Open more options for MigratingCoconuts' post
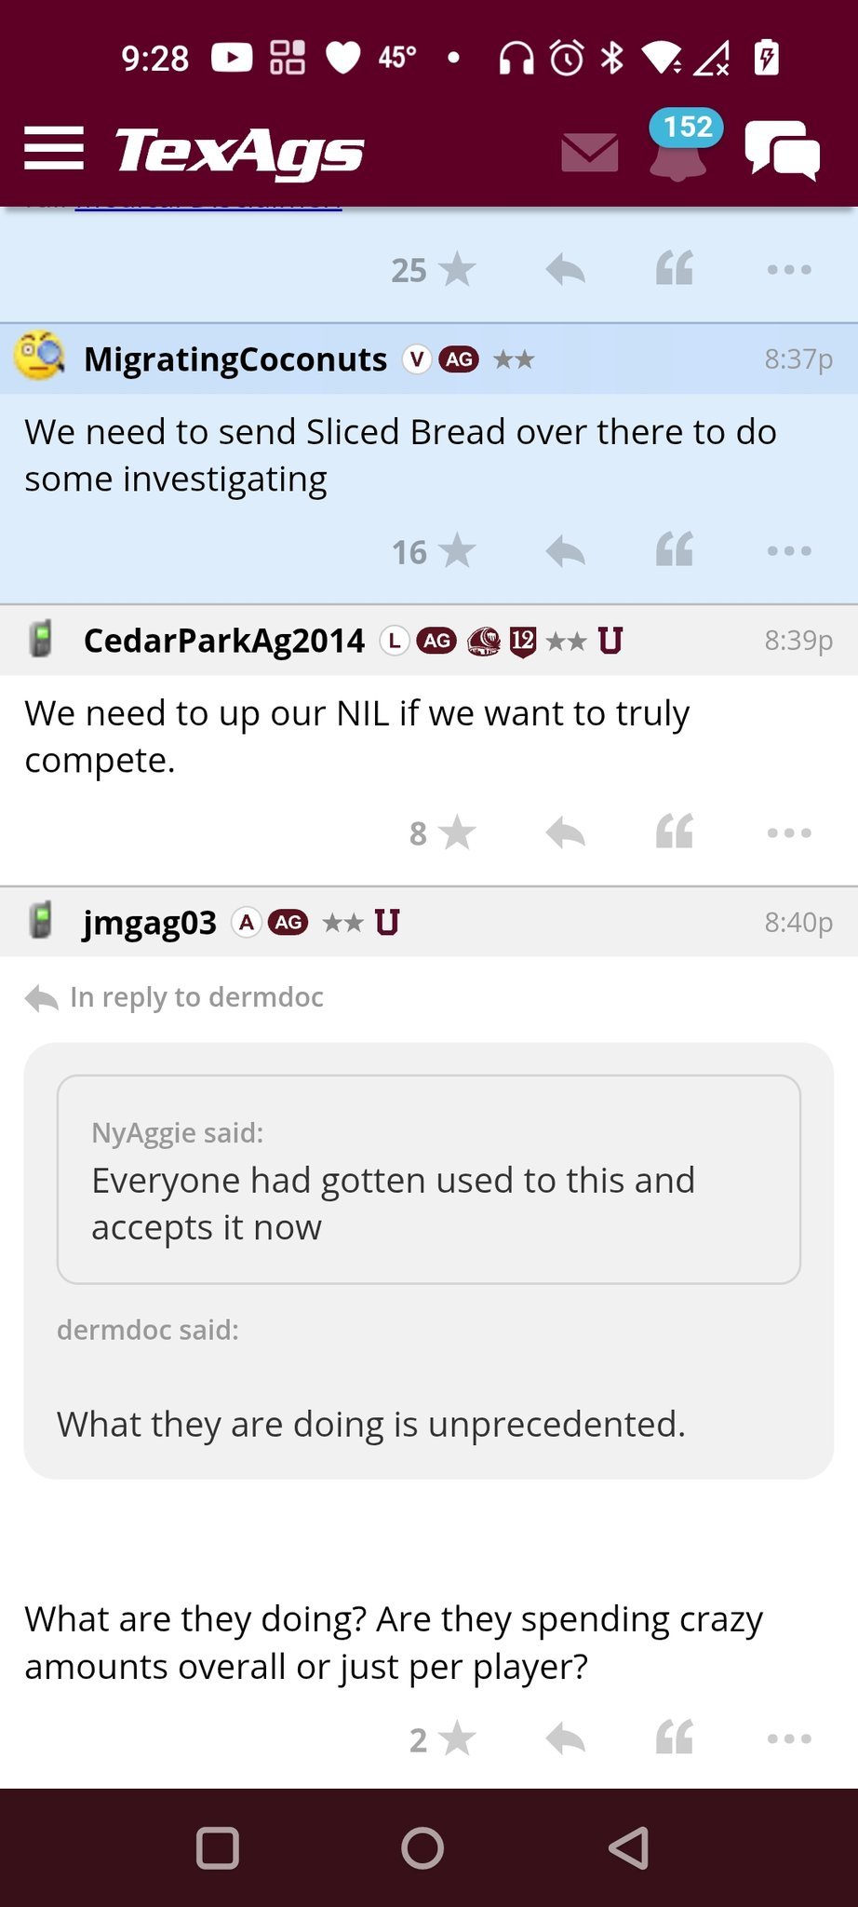This screenshot has width=858, height=1907. (x=789, y=551)
